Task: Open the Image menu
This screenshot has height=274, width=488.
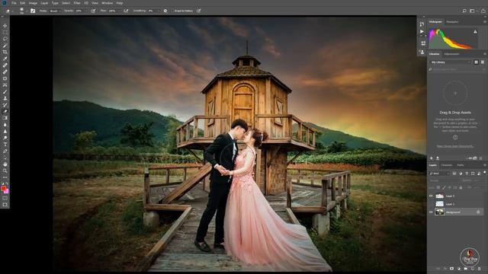Action: 33,3
